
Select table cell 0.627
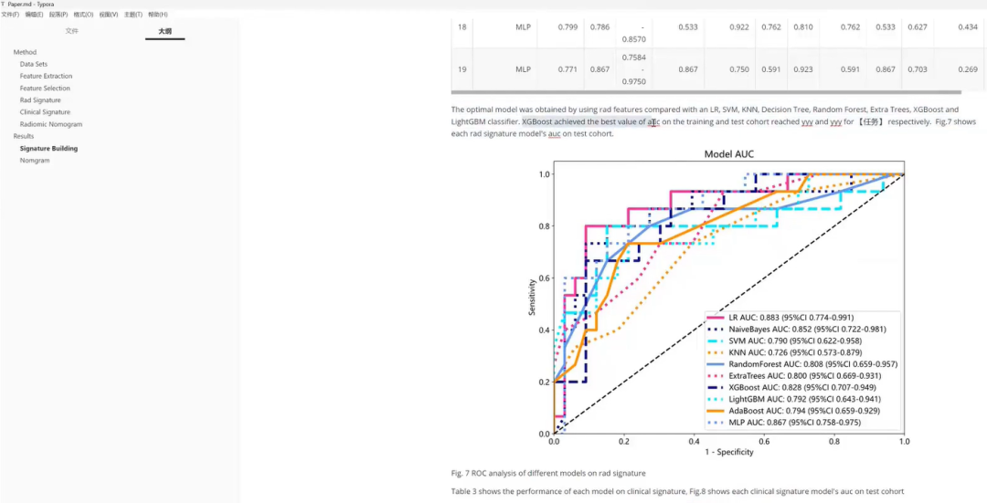pos(918,27)
